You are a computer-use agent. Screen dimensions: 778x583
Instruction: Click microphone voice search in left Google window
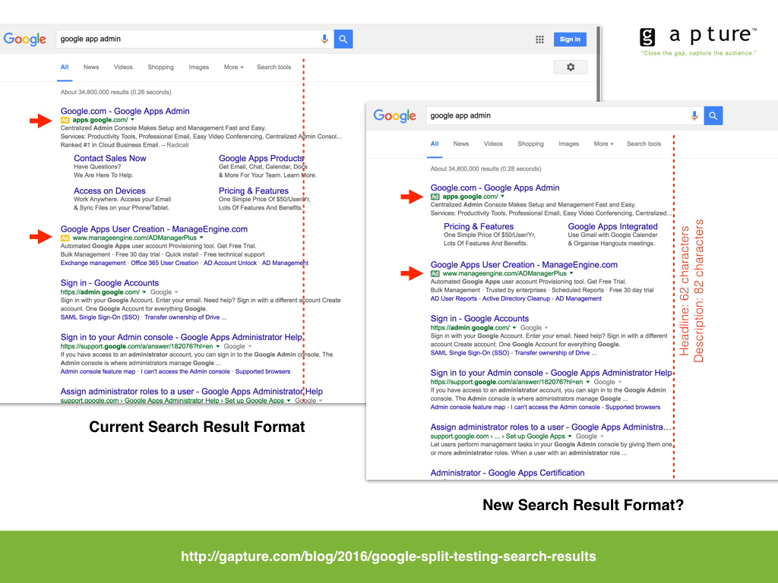point(324,39)
